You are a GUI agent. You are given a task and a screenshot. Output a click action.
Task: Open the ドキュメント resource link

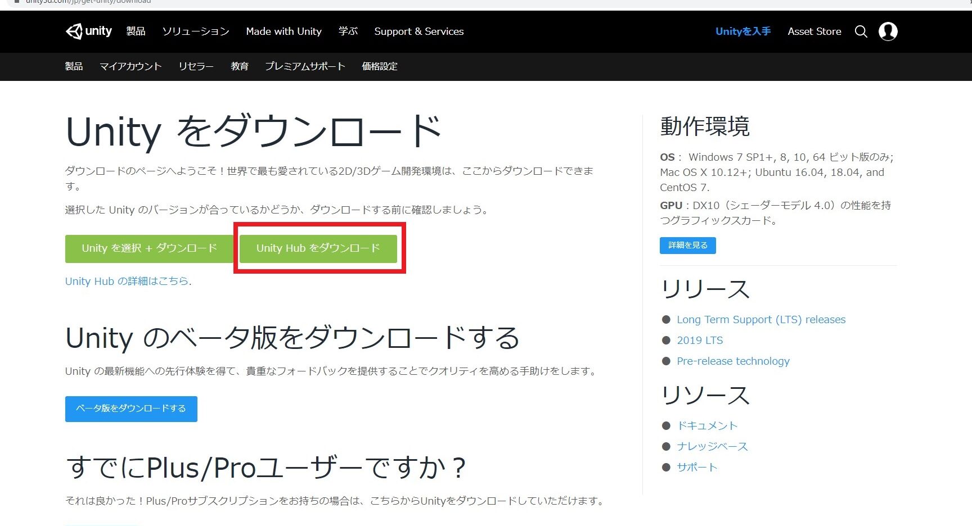pyautogui.click(x=707, y=426)
